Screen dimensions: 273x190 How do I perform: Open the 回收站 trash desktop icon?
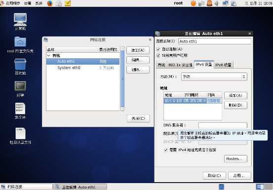[20, 67]
